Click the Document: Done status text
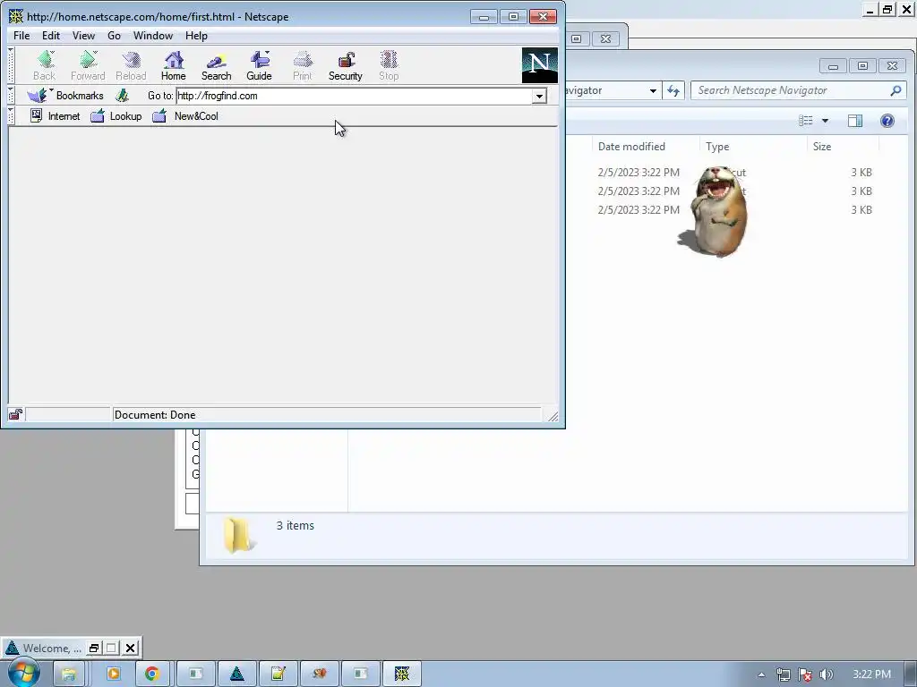 pos(155,415)
